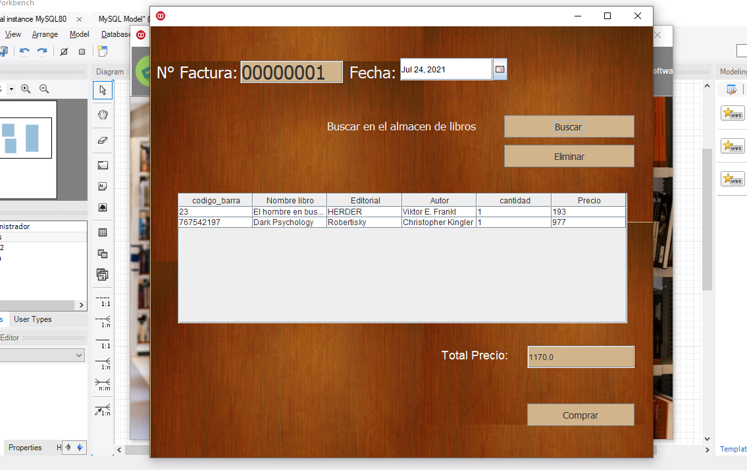Screen dimensions: 747x470
Task: Click the diagram scroll down arrow
Action: 707,439
